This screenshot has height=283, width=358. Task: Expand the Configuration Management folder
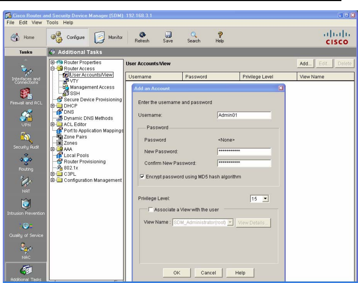[x=53, y=180]
